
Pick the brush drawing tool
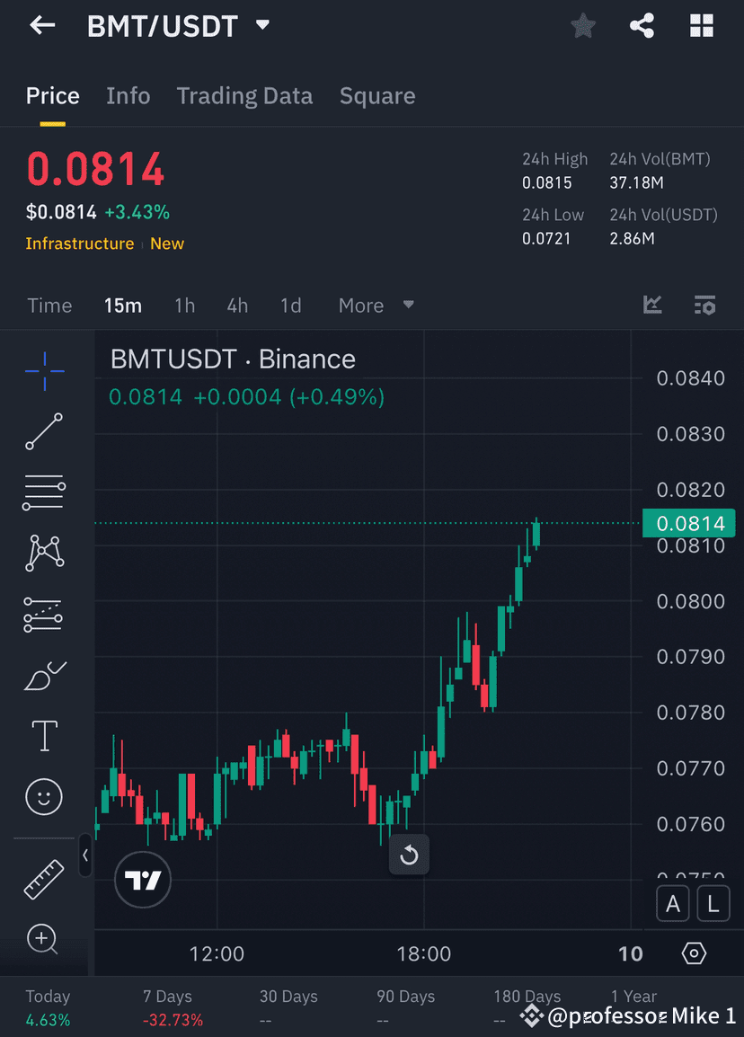pos(44,676)
